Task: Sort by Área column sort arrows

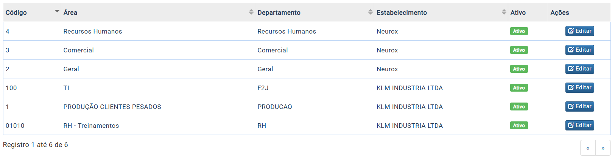Action: (251, 12)
